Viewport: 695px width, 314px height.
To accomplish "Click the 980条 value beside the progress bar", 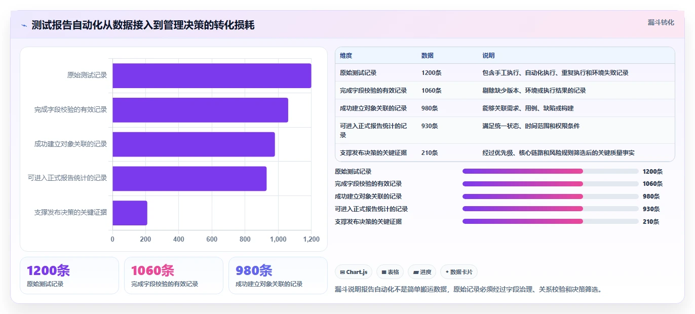I will point(651,197).
